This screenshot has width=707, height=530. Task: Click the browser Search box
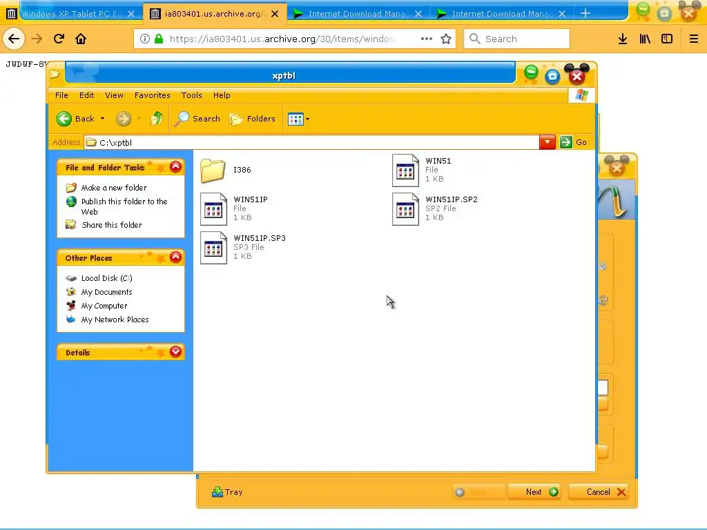(516, 39)
